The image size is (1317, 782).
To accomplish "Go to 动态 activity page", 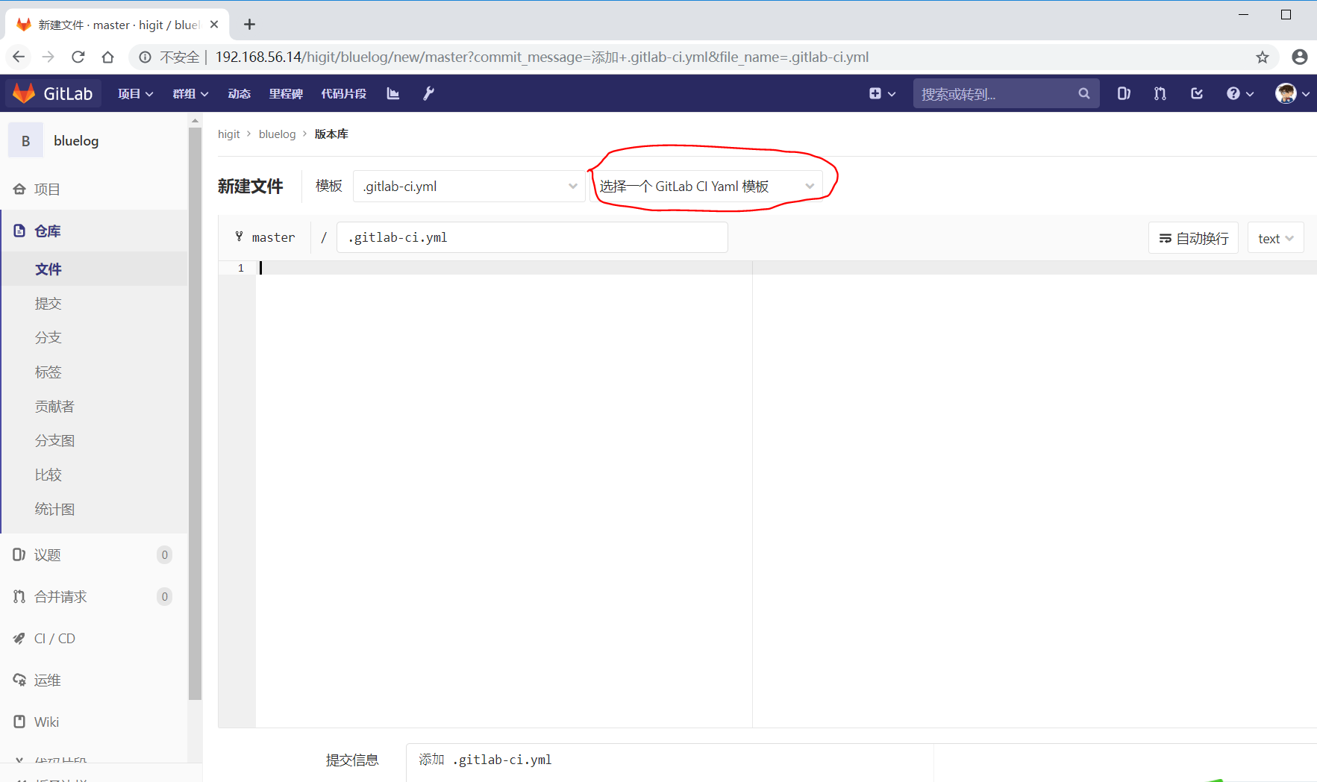I will [239, 93].
